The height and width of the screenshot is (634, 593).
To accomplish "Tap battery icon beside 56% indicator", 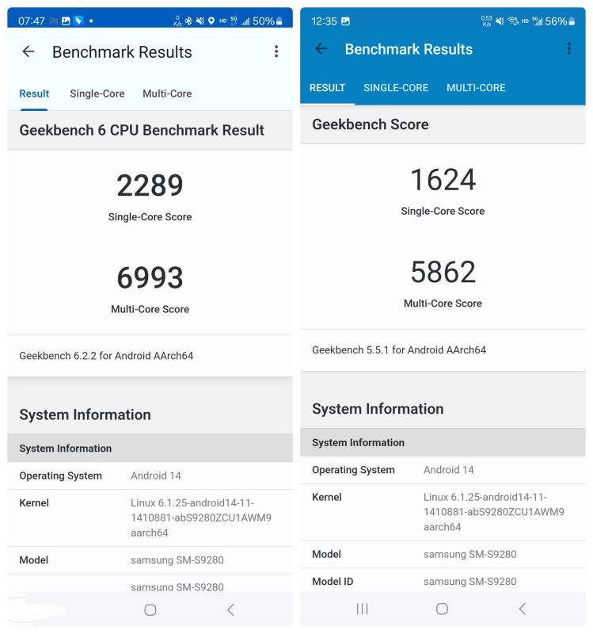I will pos(572,21).
